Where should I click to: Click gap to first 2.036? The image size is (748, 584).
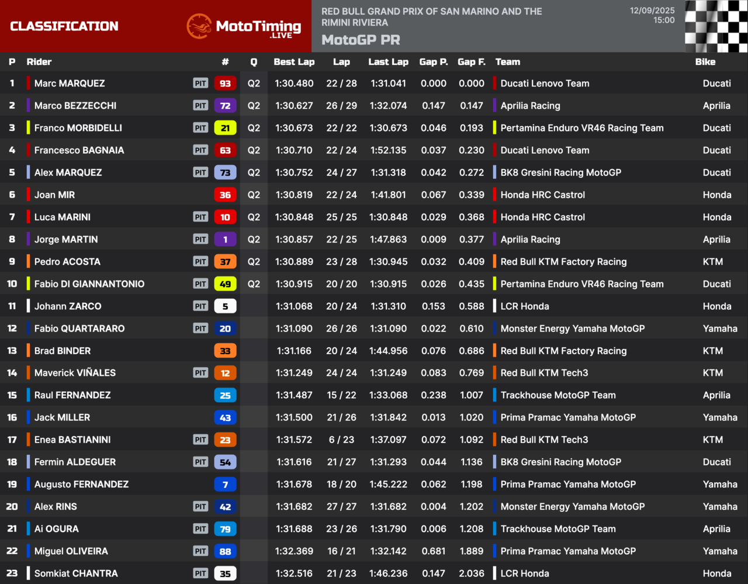click(472, 573)
